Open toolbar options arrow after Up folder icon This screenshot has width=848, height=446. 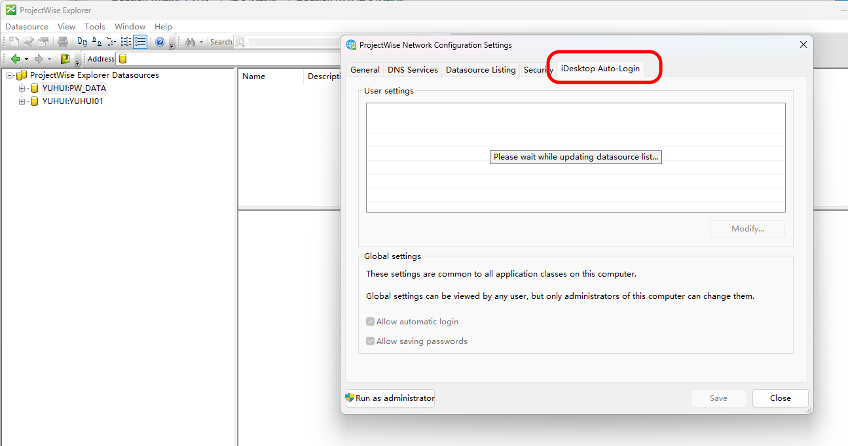tap(77, 61)
